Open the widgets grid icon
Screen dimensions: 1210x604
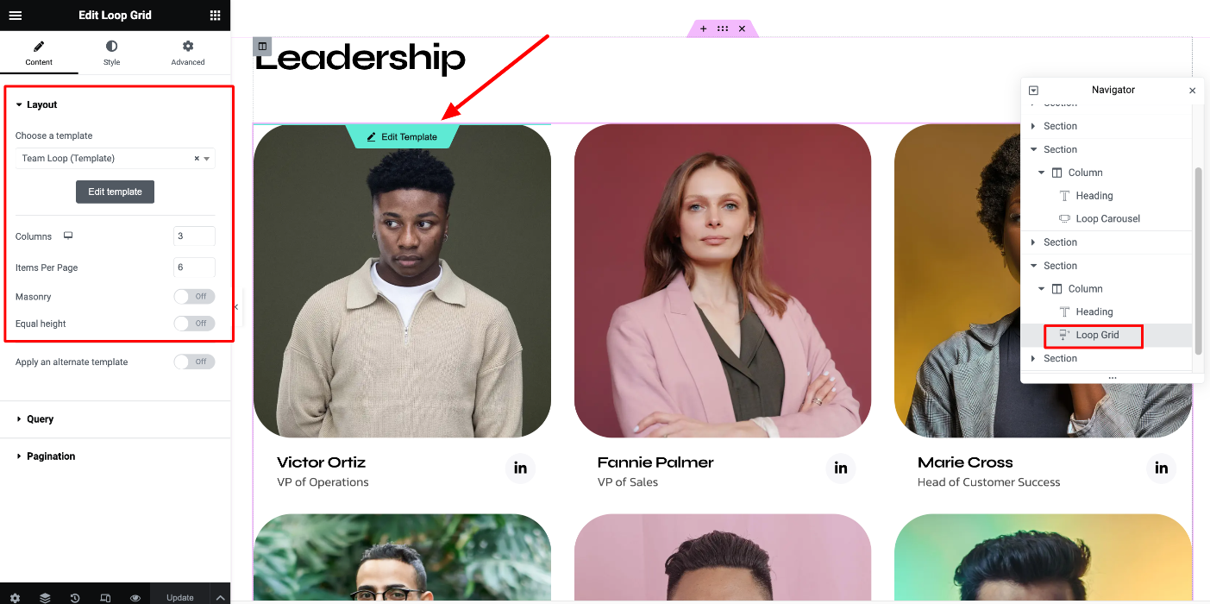click(215, 16)
